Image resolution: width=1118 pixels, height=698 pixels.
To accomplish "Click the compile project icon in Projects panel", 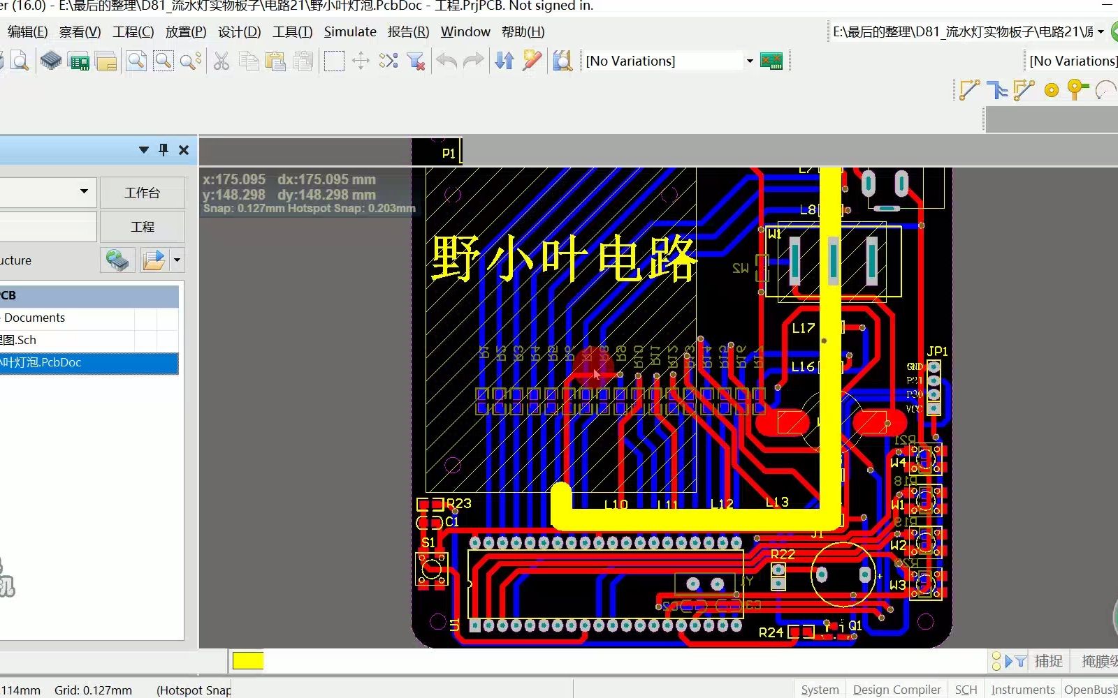I will [x=117, y=261].
